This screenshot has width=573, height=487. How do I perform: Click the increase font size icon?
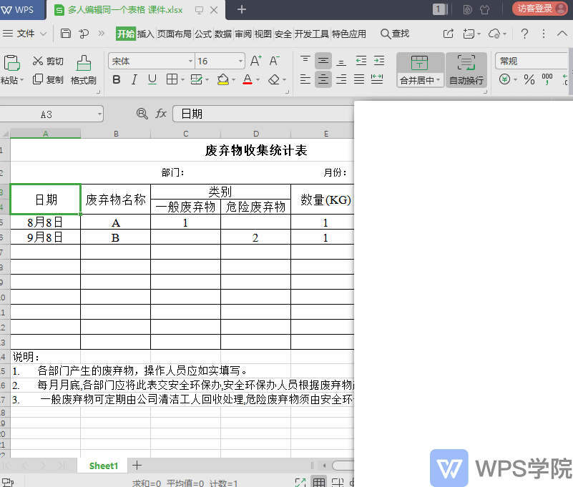256,61
